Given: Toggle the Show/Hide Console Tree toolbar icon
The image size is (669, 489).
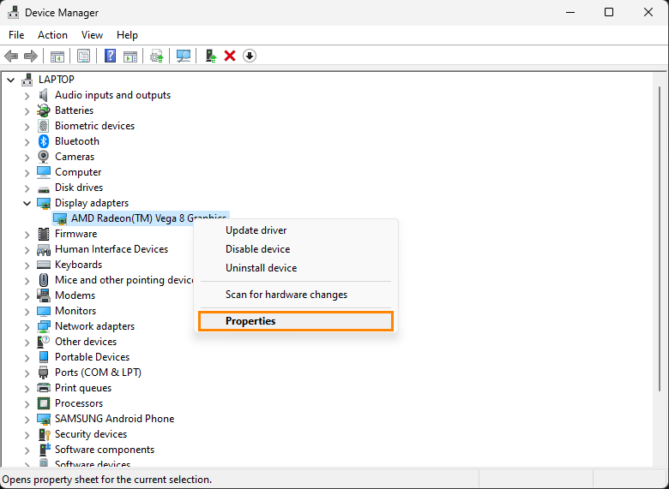Looking at the screenshot, I should click(57, 56).
